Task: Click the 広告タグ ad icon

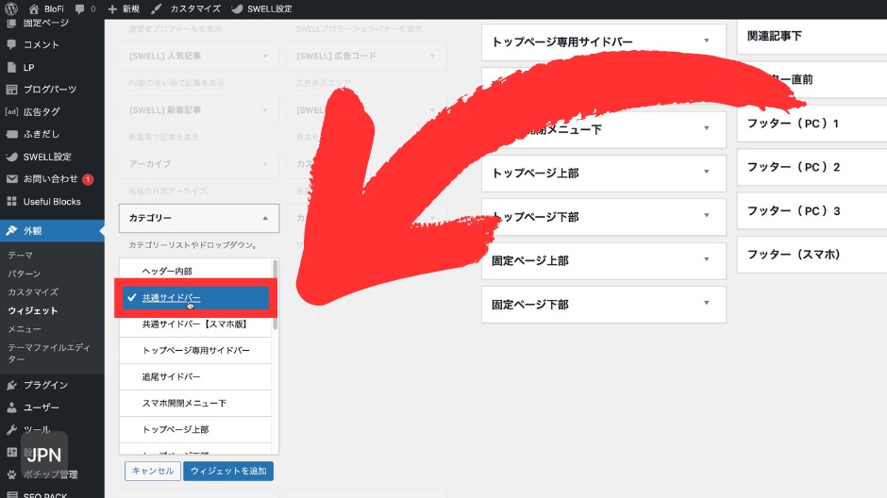Action: point(11,111)
